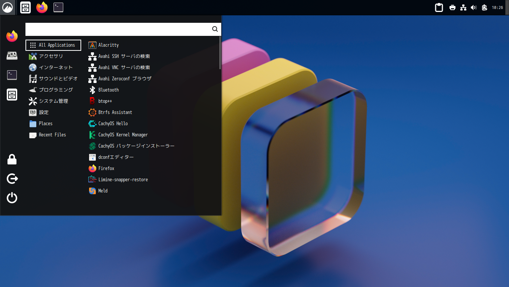This screenshot has width=509, height=287.
Task: Open Btrfs Assistant
Action: point(152,112)
